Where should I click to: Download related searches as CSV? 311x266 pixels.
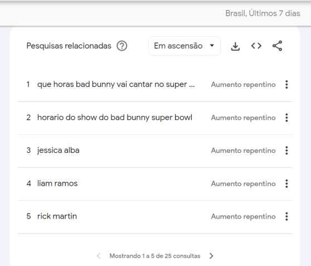[x=235, y=46]
